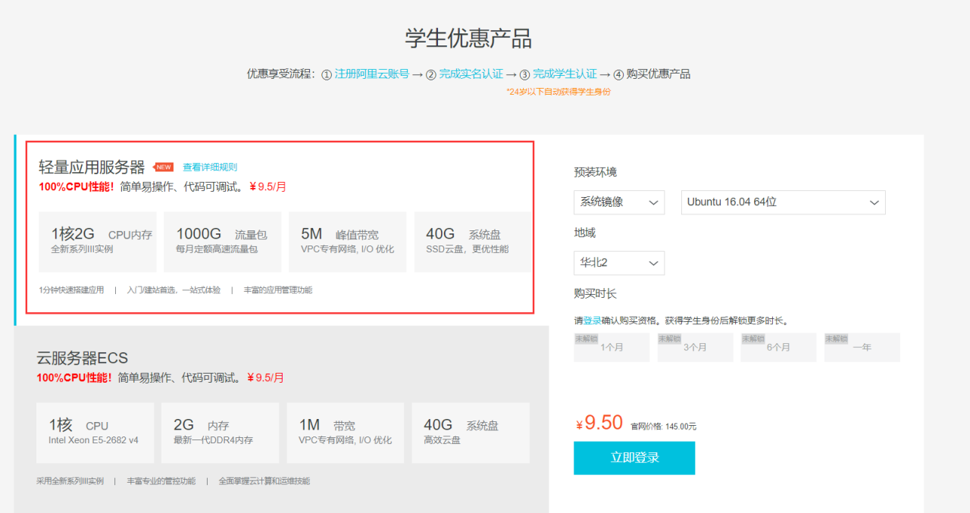The image size is (970, 513).
Task: Open 完成实名认证 link
Action: pyautogui.click(x=471, y=74)
